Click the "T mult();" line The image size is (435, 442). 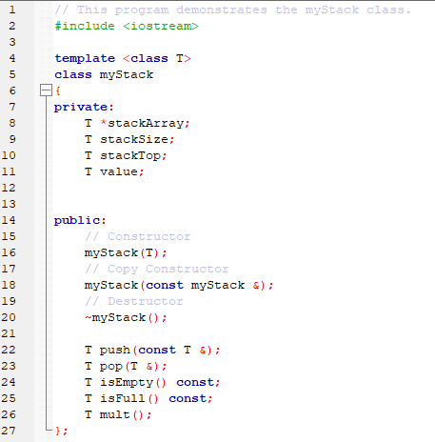click(x=118, y=414)
